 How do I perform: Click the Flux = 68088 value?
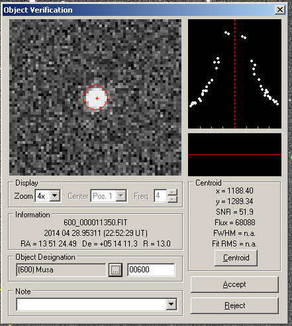pos(235,223)
